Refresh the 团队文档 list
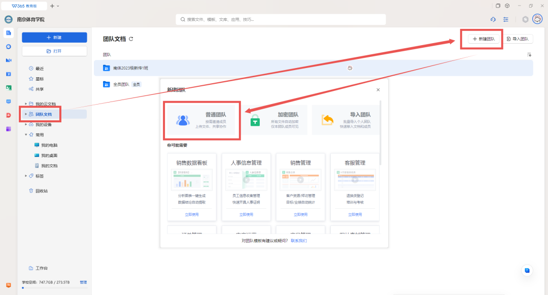The height and width of the screenshot is (295, 548). pos(131,39)
